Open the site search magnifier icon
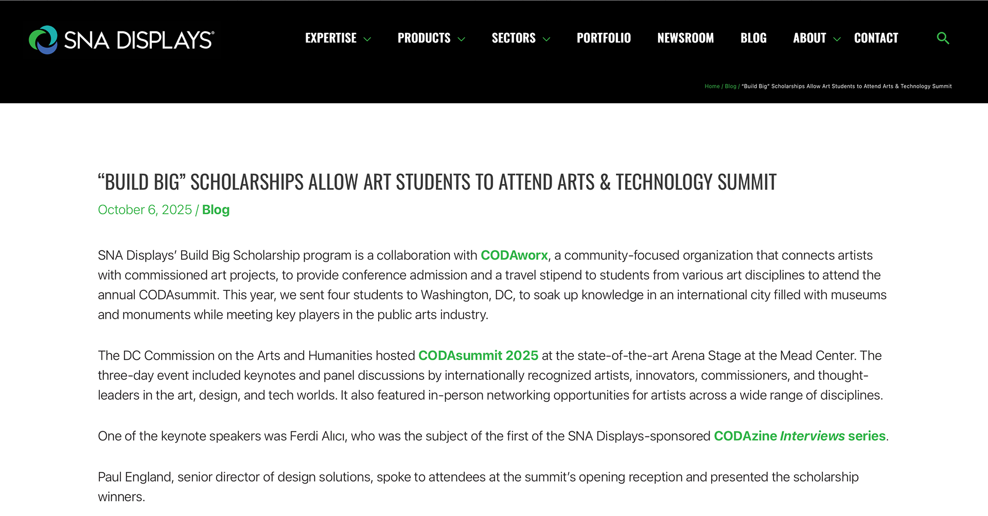The image size is (988, 516). (x=943, y=38)
